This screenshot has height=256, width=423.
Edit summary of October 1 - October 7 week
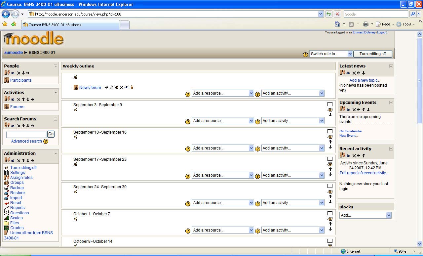click(75, 219)
